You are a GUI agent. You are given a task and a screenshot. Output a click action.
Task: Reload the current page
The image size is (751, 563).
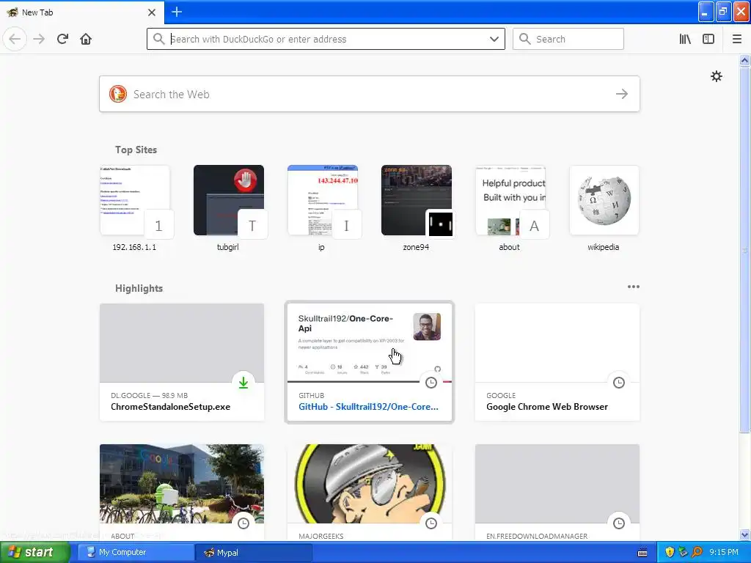63,39
